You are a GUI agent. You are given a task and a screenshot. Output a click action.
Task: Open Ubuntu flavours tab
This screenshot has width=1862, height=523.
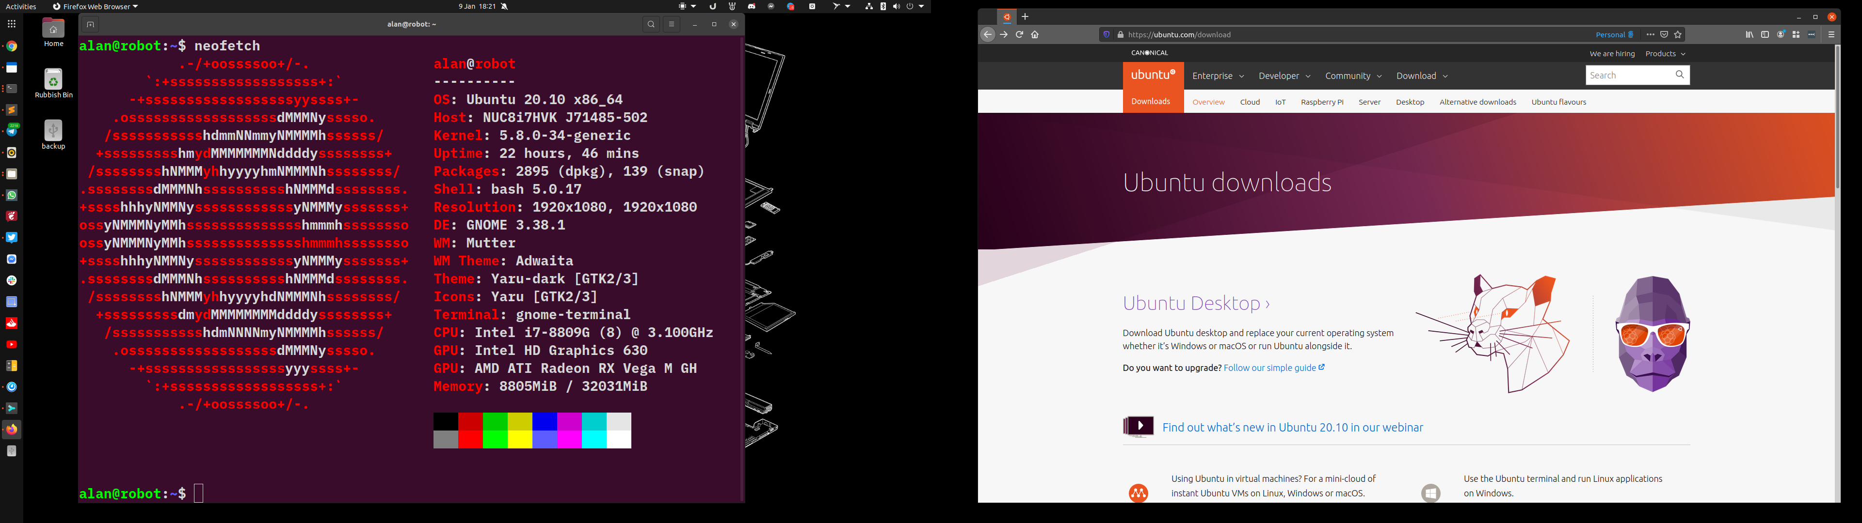click(x=1558, y=103)
